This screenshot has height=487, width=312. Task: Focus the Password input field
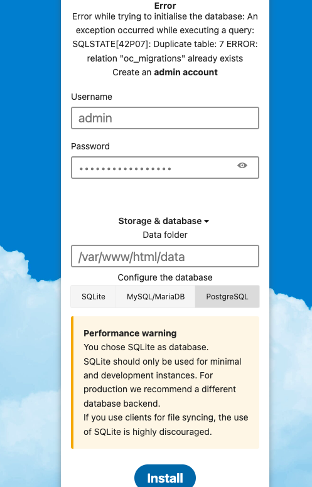[165, 168]
